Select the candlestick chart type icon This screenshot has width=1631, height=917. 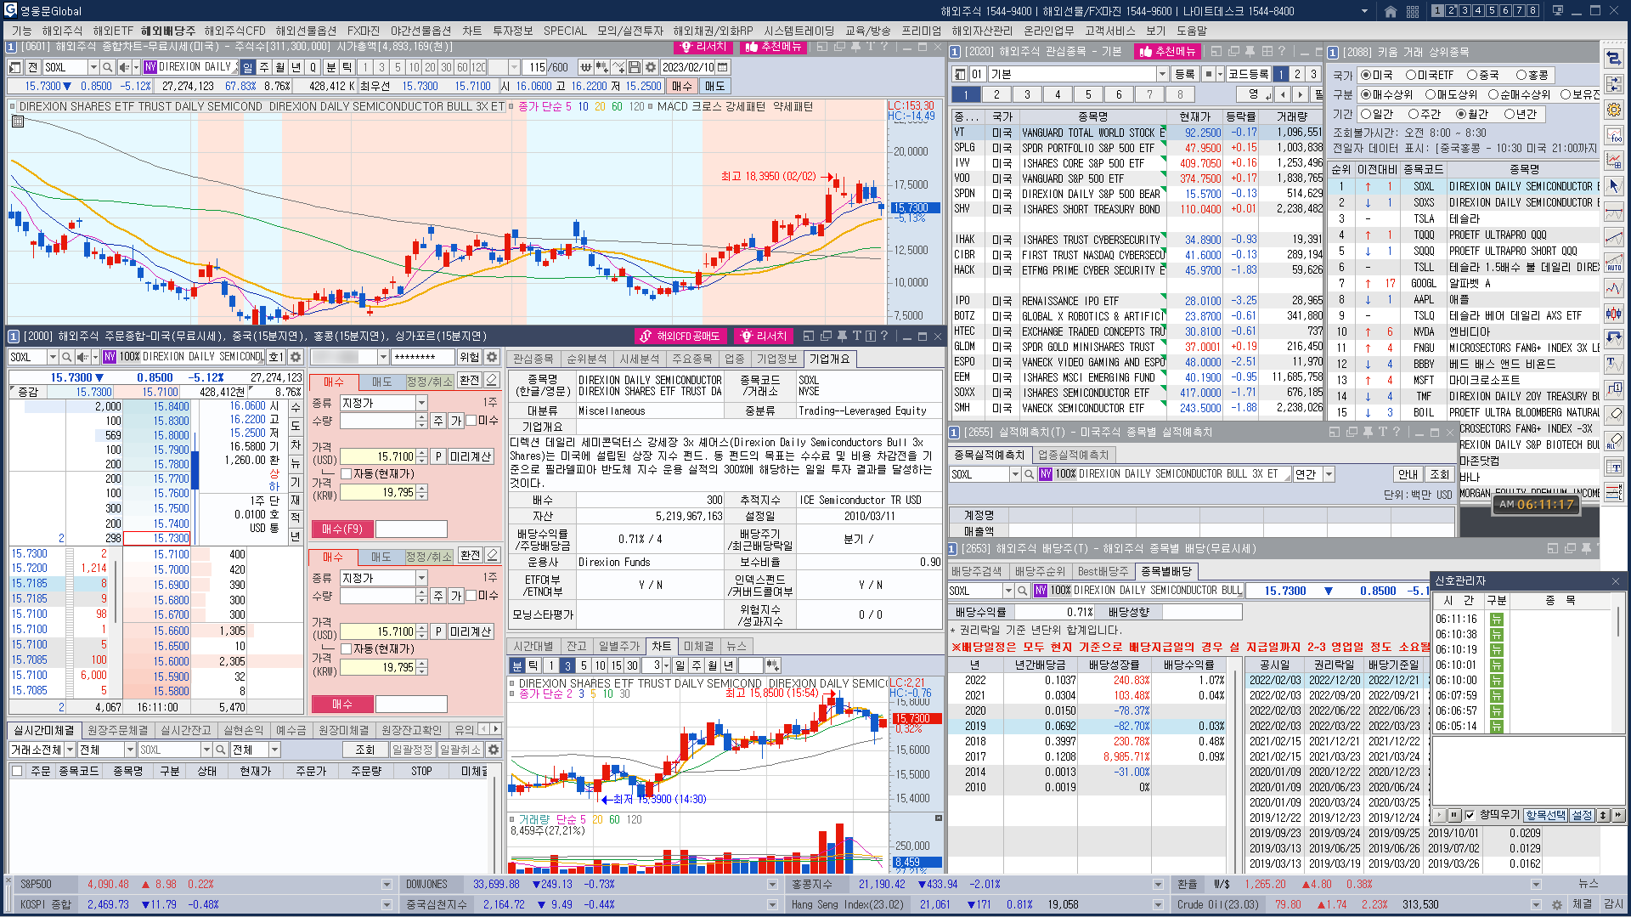click(1614, 314)
